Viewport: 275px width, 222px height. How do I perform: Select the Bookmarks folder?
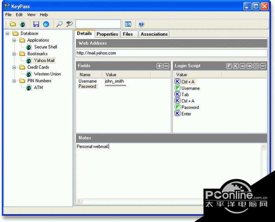tap(37, 54)
